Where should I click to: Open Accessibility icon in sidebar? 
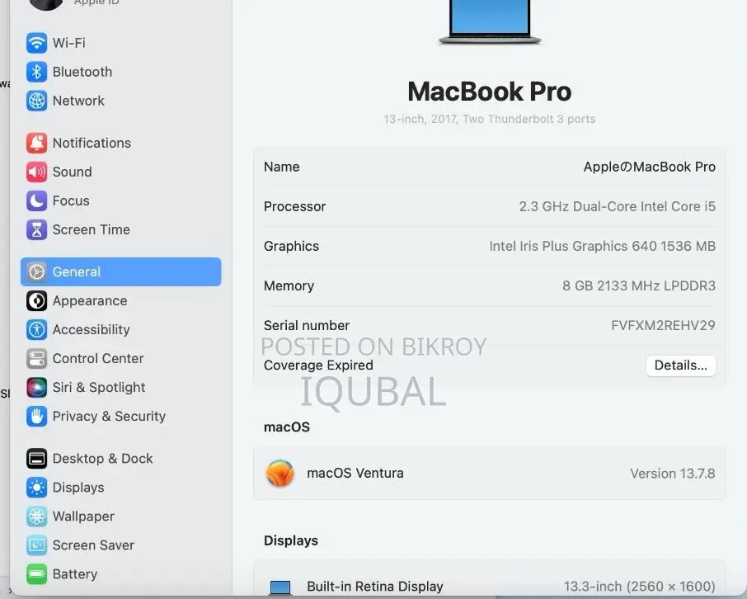click(x=36, y=329)
